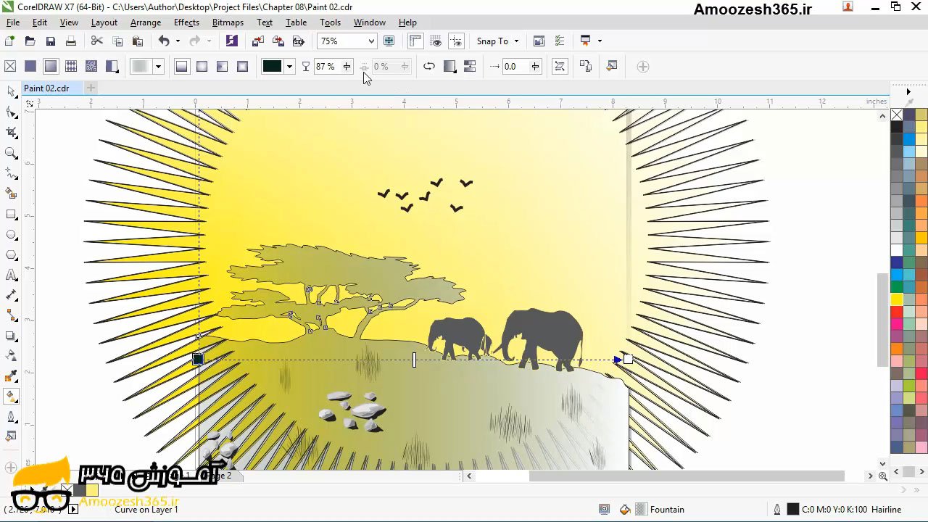This screenshot has height=522, width=928.
Task: Select the Interactive Fill tool
Action: coord(12,397)
